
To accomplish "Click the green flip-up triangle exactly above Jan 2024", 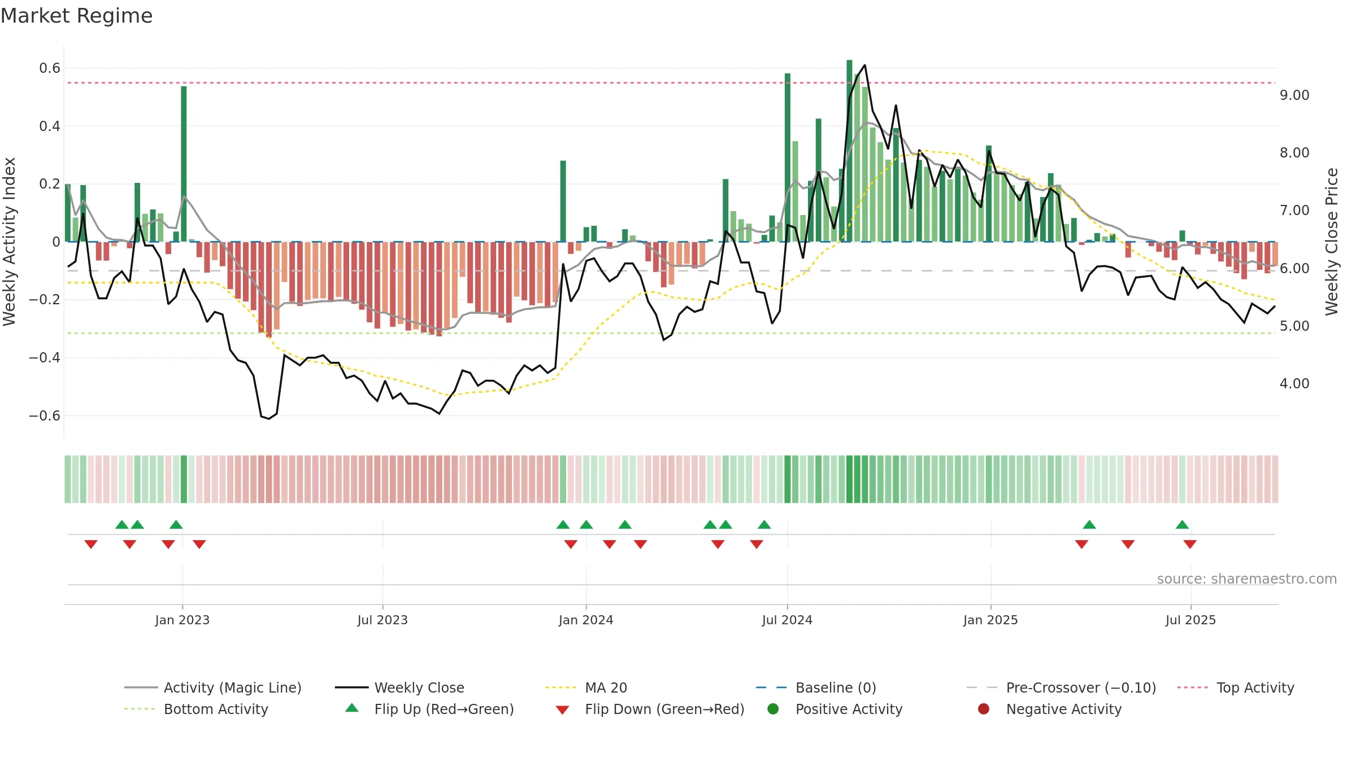I will (x=586, y=524).
